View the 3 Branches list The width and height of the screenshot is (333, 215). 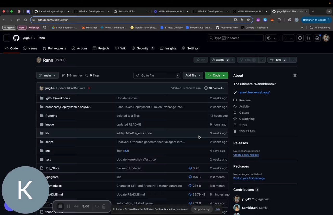72,75
